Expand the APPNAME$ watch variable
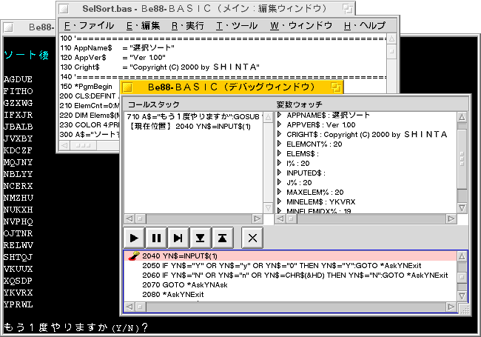This screenshot has height=337, width=481. point(279,115)
